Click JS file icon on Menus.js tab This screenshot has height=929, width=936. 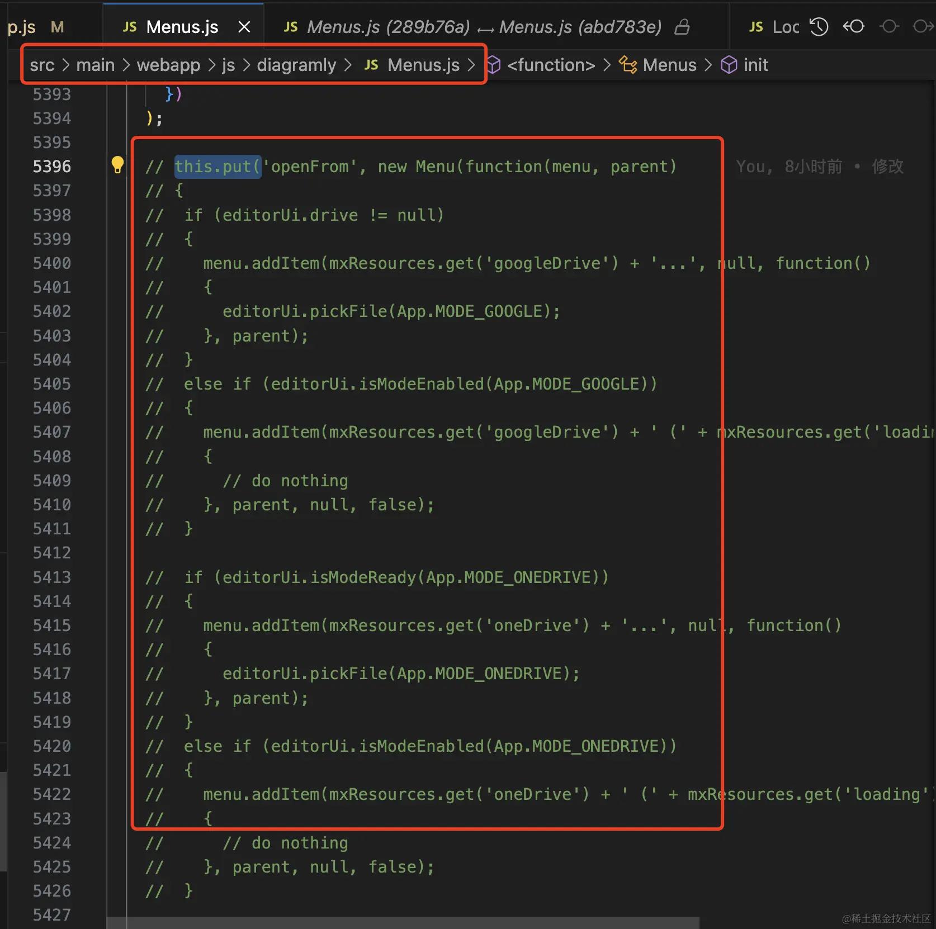(130, 27)
